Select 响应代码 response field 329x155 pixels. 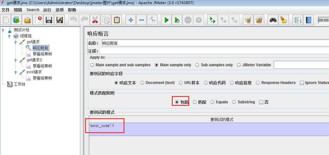coord(215,83)
